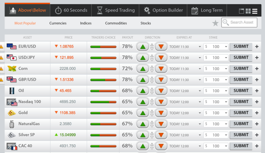The image size is (265, 153).
Task: Submit the CAC 40 trade
Action: (241, 146)
